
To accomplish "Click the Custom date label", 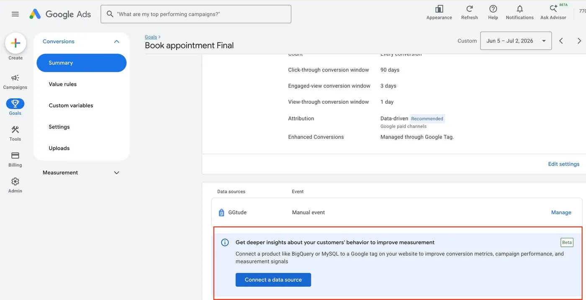I will [467, 41].
